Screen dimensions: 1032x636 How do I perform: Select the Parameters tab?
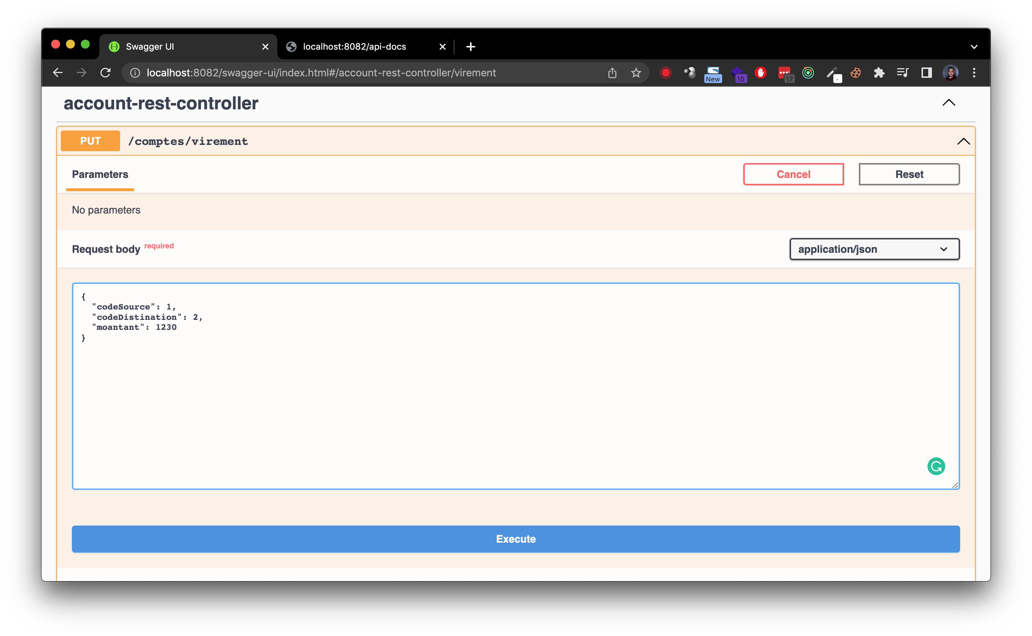(x=100, y=175)
